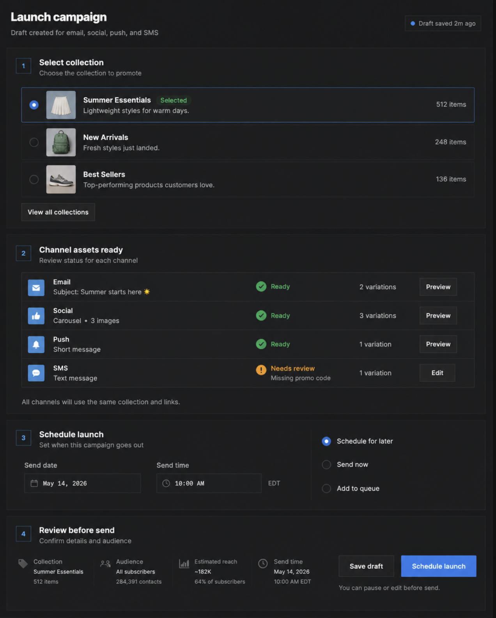Image resolution: width=496 pixels, height=618 pixels.
Task: Open the Send time picker field
Action: click(x=209, y=483)
